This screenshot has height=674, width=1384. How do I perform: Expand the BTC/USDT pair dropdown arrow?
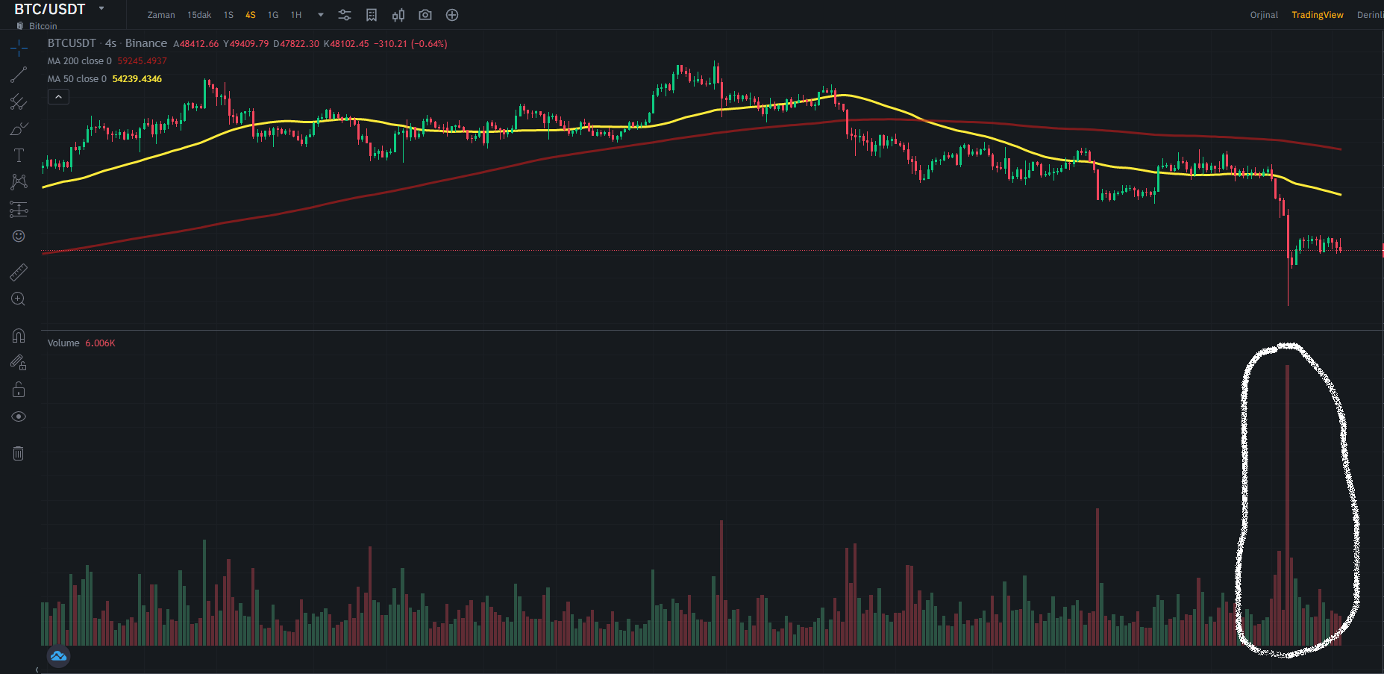pyautogui.click(x=101, y=9)
